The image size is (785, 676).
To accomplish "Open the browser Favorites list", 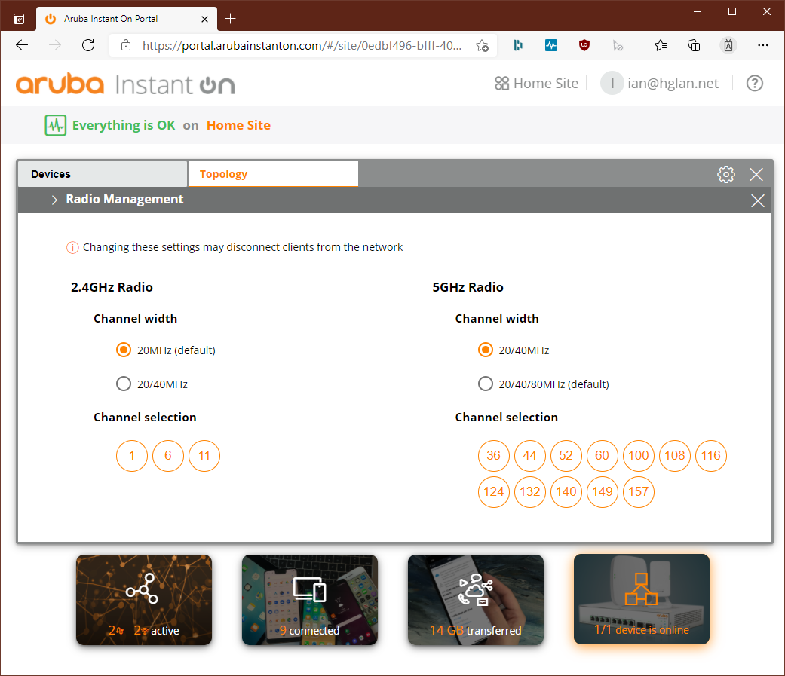I will pyautogui.click(x=661, y=45).
